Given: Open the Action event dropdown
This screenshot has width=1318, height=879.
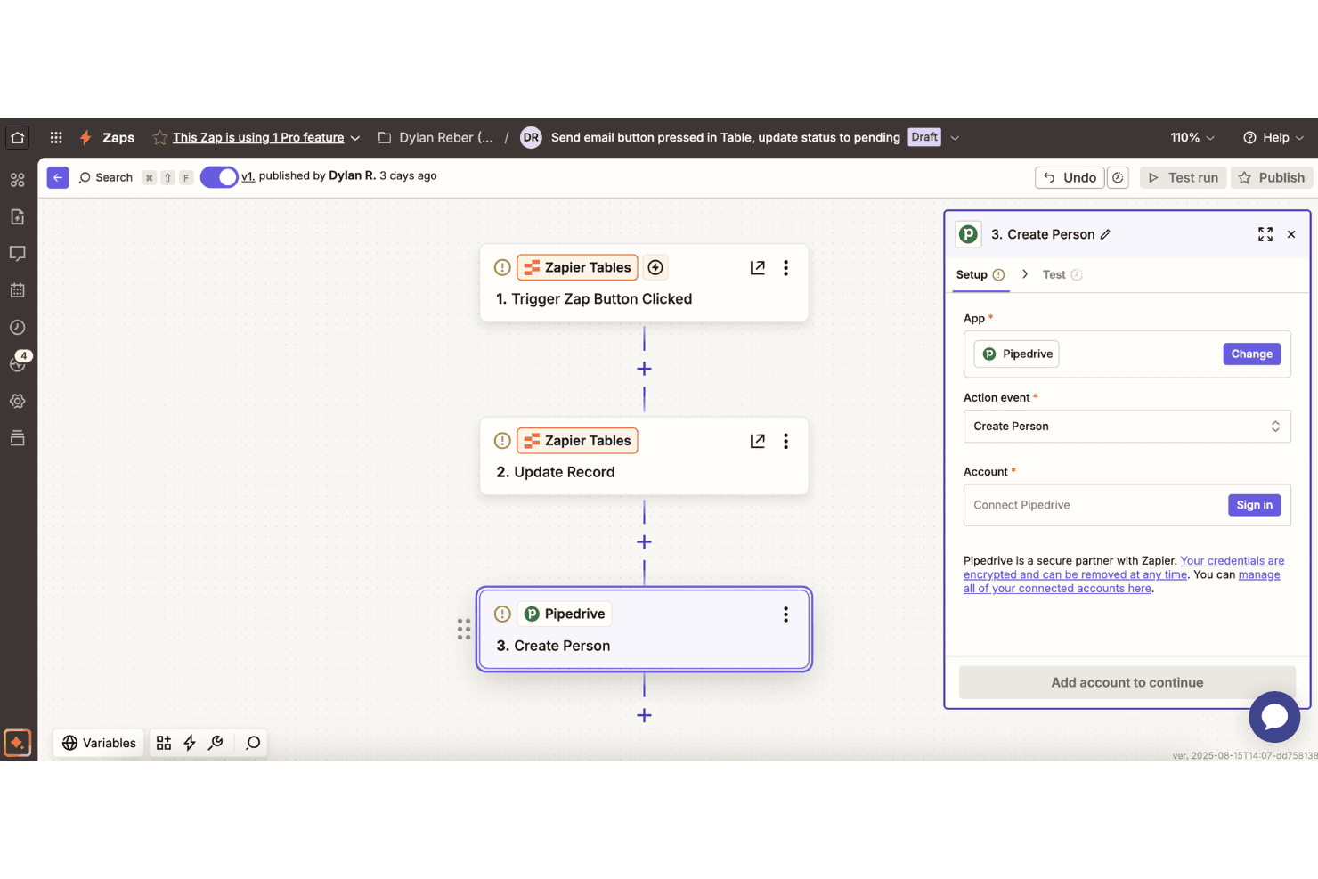Looking at the screenshot, I should point(1127,427).
